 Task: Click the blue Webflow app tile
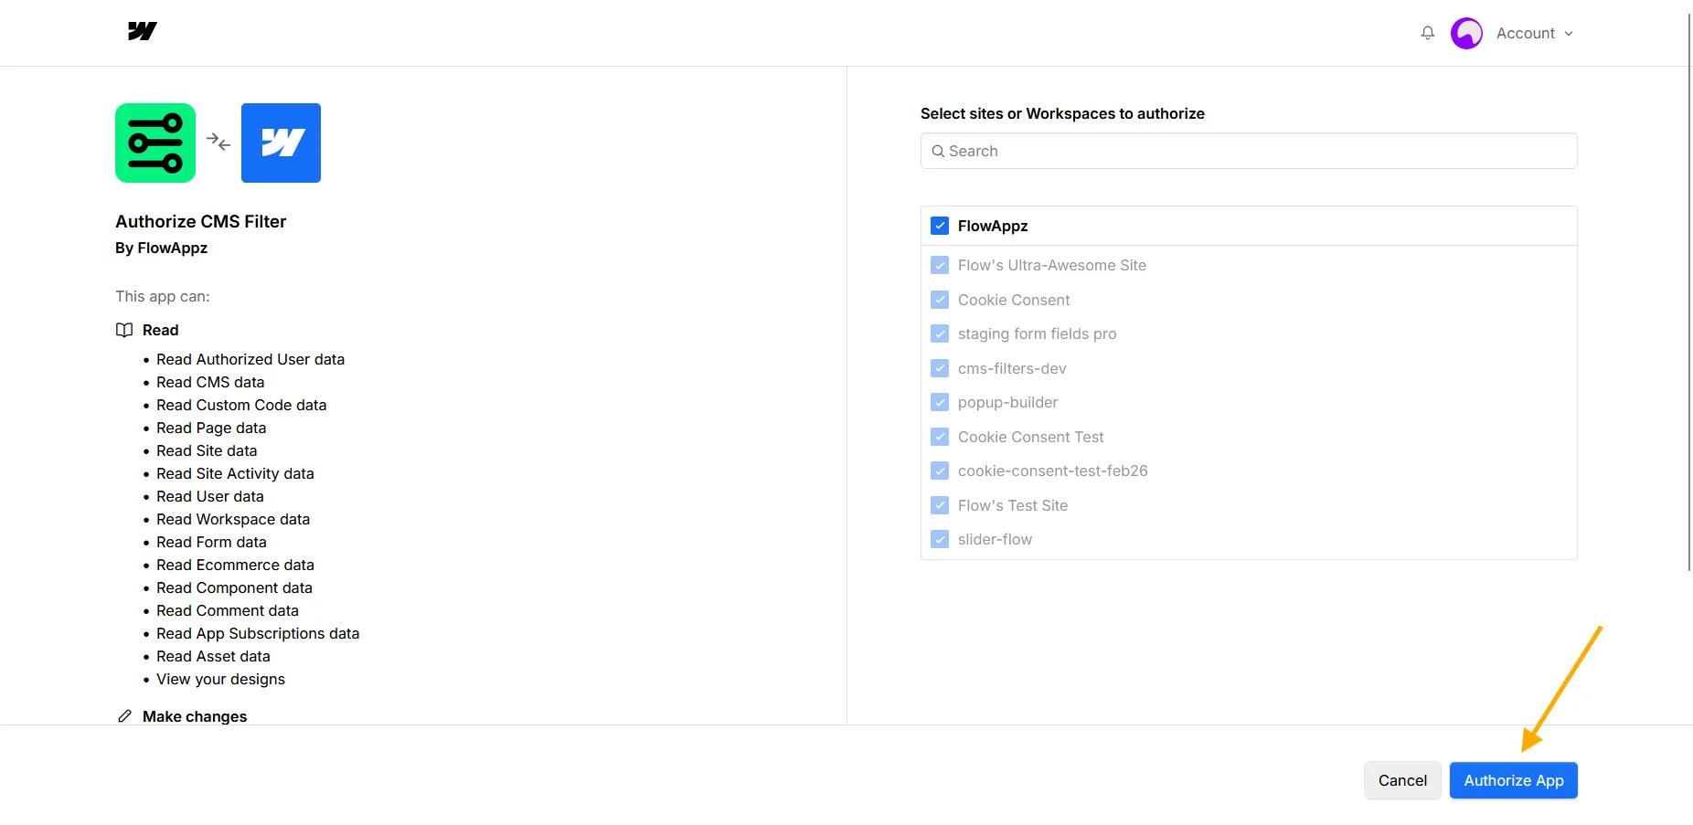coord(281,143)
